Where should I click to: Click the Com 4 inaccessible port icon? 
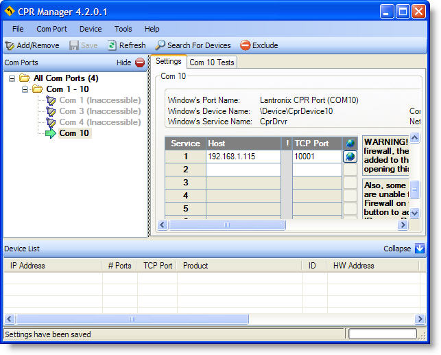click(x=51, y=122)
